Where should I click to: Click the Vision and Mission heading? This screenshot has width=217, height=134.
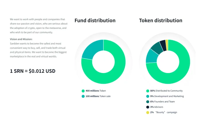coord(21,39)
